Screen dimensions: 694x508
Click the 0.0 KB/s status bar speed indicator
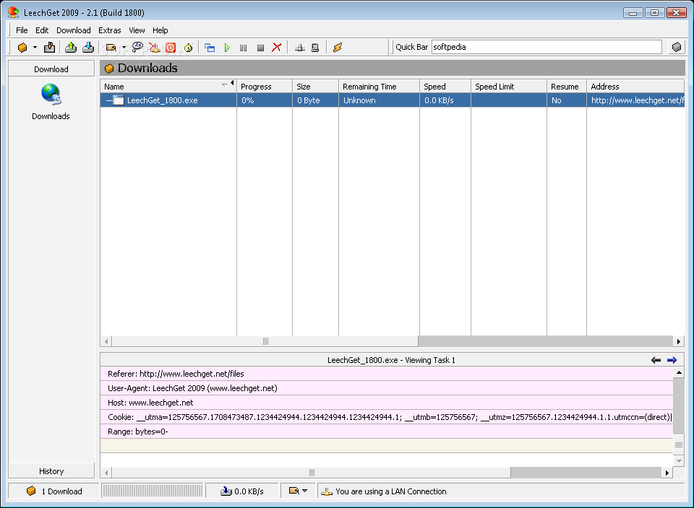(242, 491)
